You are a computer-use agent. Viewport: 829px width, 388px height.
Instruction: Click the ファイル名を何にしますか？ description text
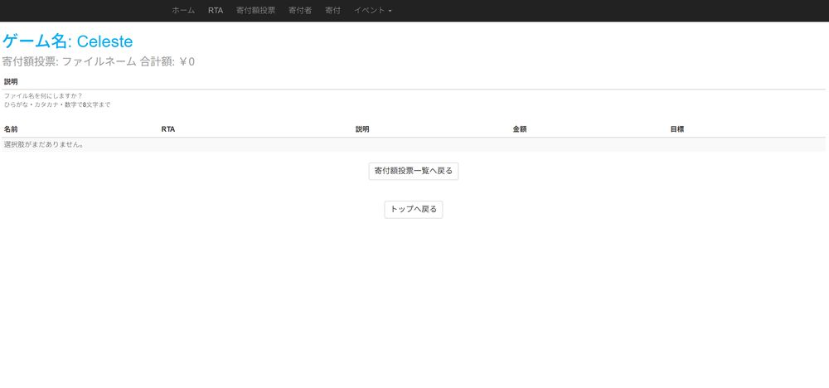point(43,95)
